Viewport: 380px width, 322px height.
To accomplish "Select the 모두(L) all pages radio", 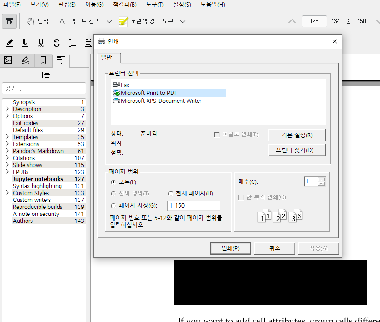I will 113,182.
